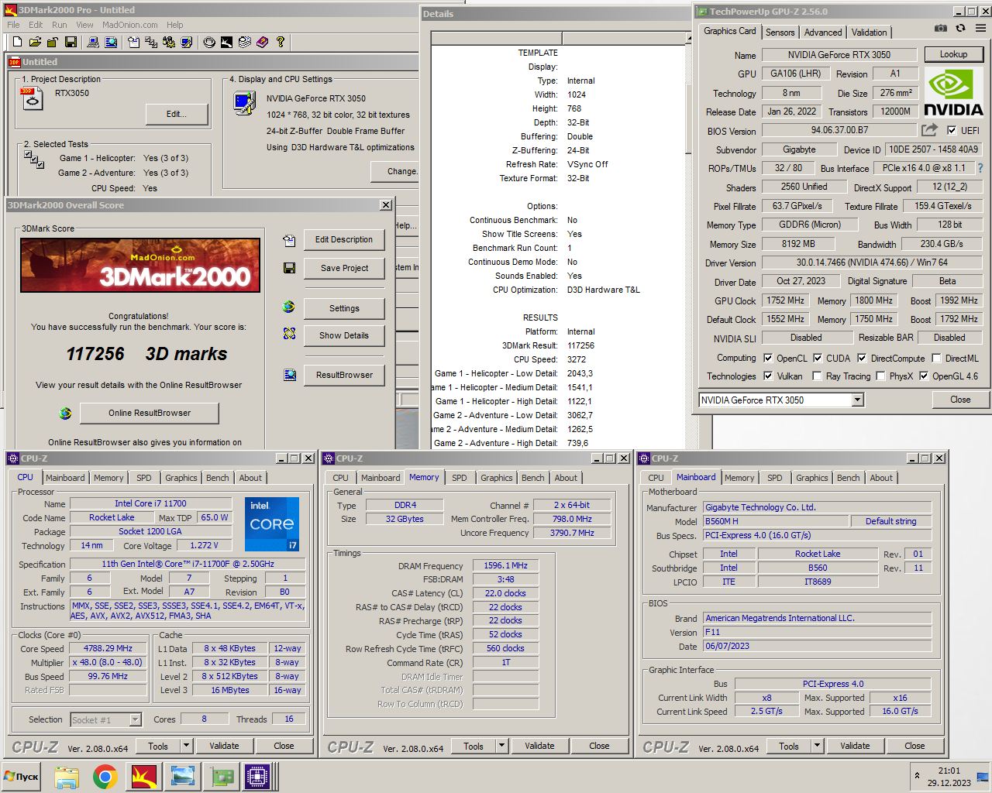This screenshot has height=793, width=992.
Task: Click the floppy icon beside Save Project
Action: tap(289, 268)
